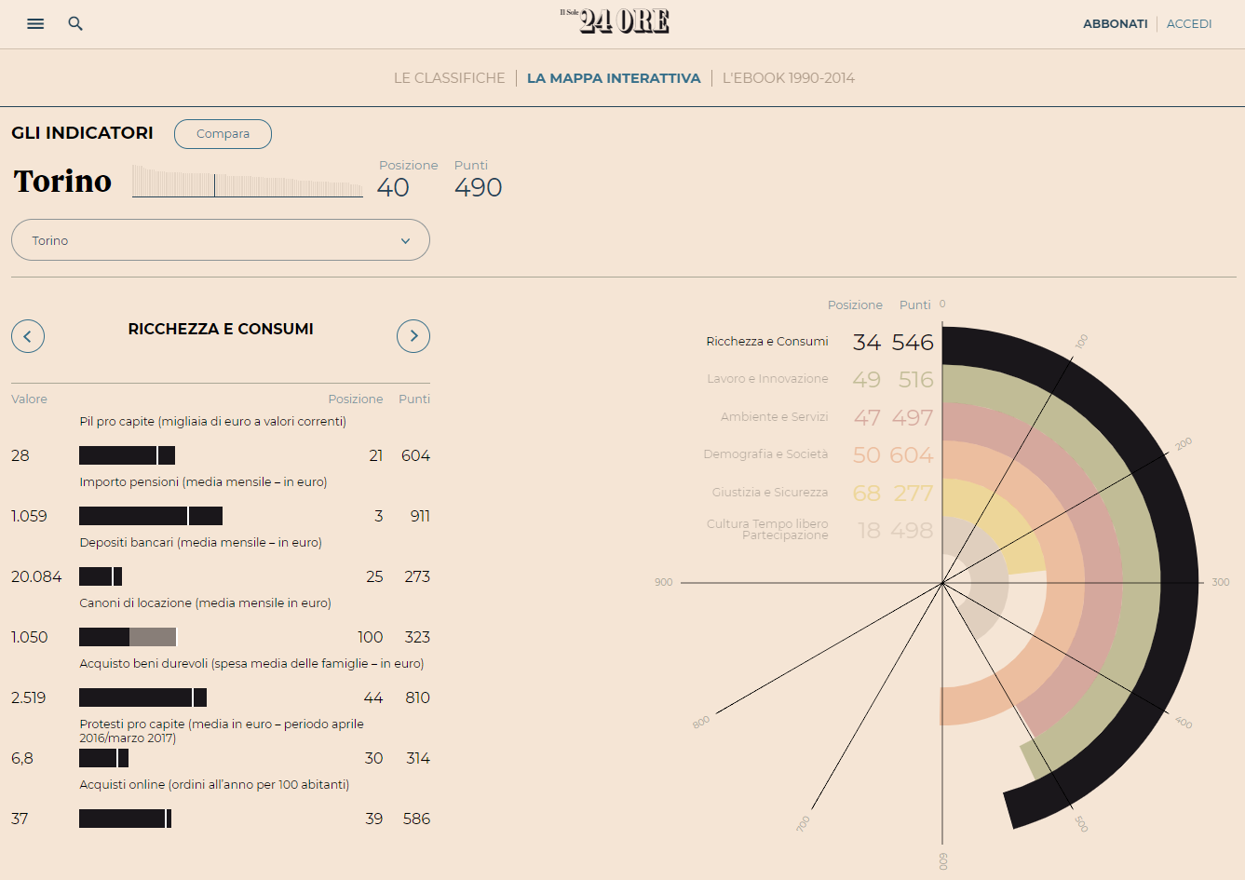Open L'Ebook 1990-2014 tab
This screenshot has width=1245, height=880.
[788, 78]
